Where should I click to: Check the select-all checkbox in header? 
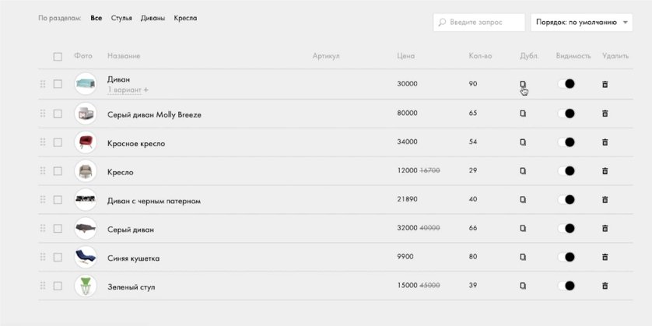coord(58,56)
